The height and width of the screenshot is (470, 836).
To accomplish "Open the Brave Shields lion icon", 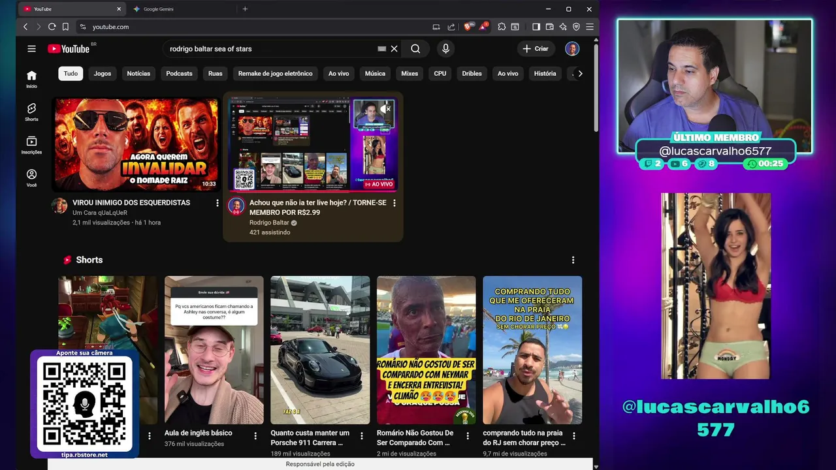I will (468, 27).
